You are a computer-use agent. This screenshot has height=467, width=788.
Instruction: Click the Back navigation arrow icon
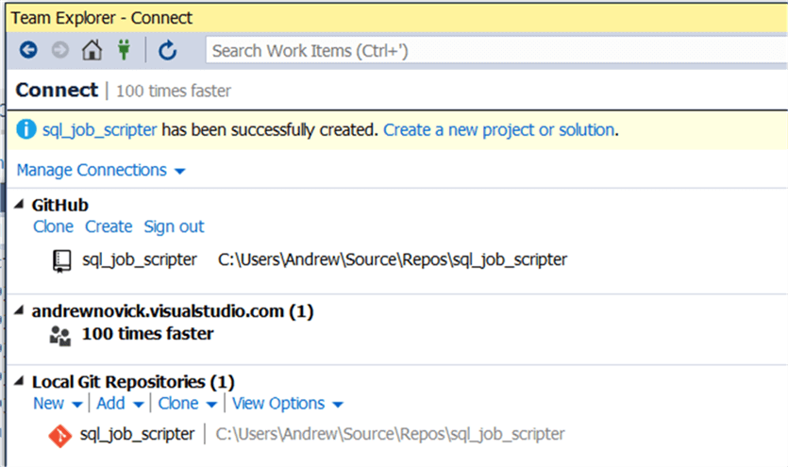(28, 51)
